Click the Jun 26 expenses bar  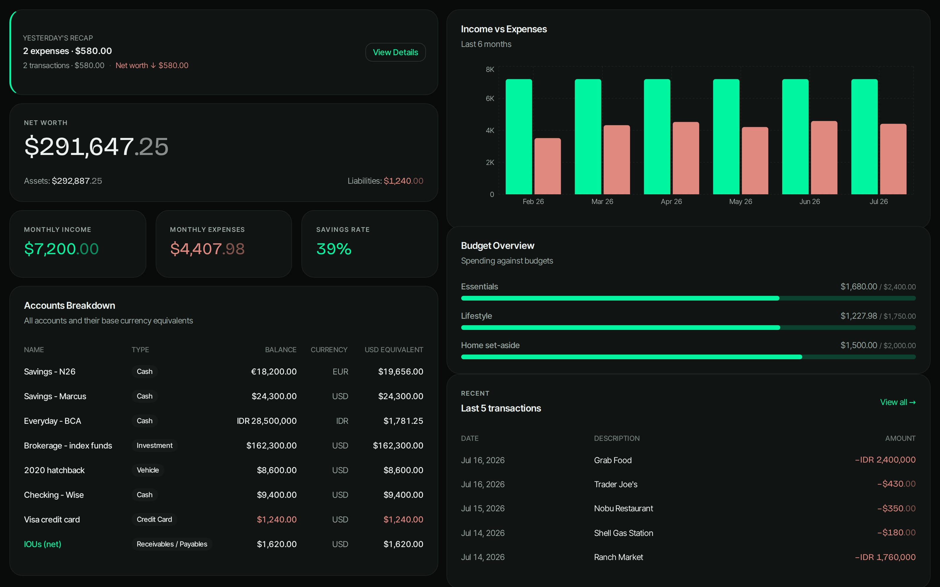pyautogui.click(x=824, y=158)
